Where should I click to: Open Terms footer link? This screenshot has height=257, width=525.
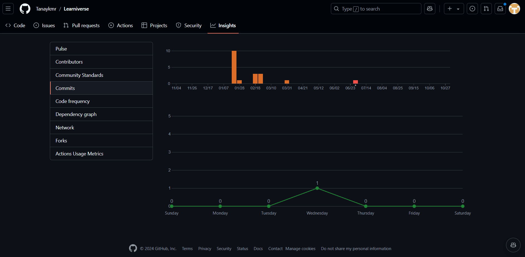[187, 249]
